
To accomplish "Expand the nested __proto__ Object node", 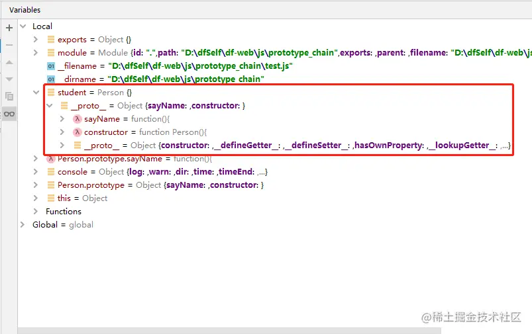I will [x=62, y=145].
